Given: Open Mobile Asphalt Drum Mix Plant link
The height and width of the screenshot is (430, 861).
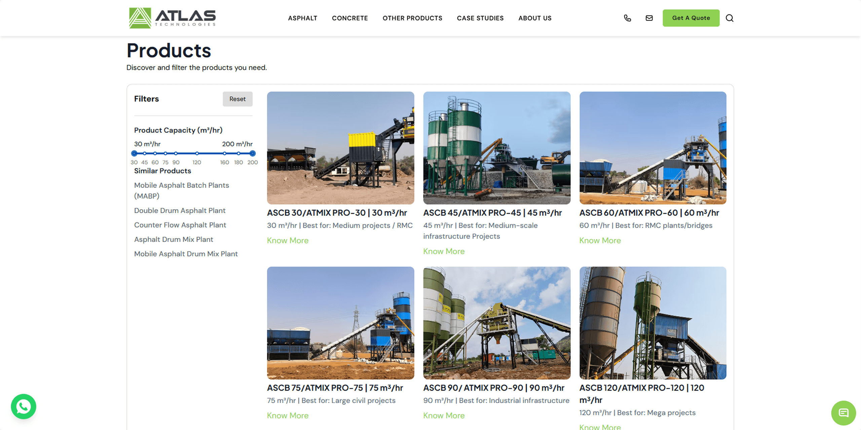Looking at the screenshot, I should click(x=186, y=254).
